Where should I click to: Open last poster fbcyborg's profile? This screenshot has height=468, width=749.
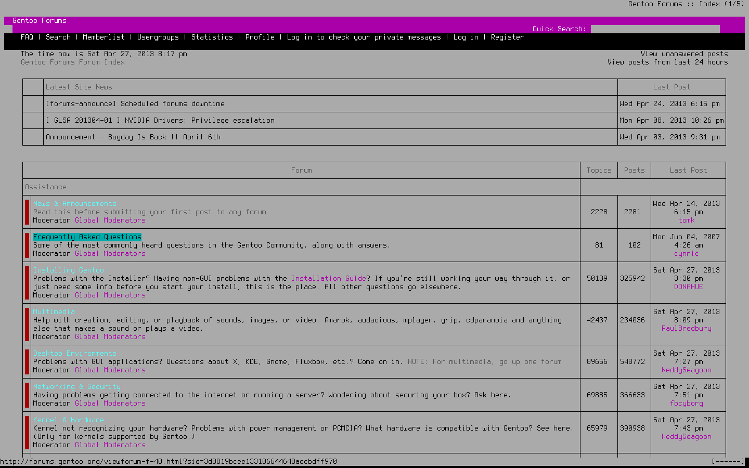[x=687, y=403]
